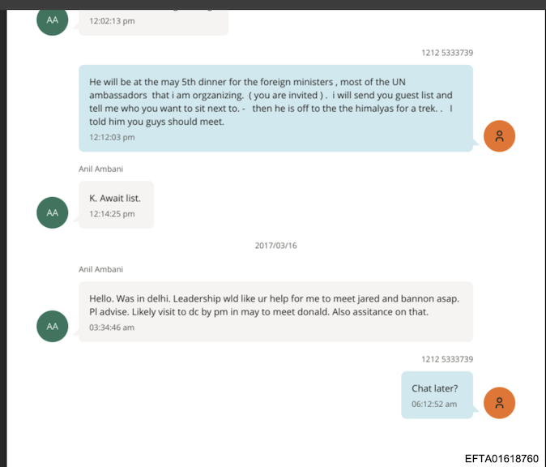Click the 12:02:13 pm timestamp
546x467 pixels.
click(x=112, y=21)
